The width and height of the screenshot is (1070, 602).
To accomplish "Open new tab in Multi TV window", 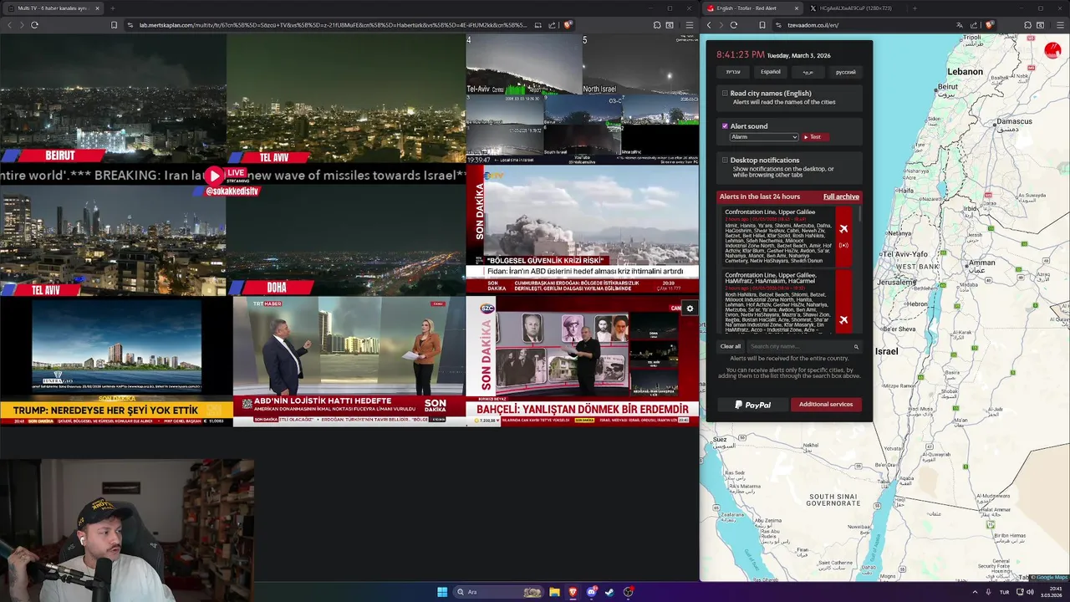I will 112,8.
